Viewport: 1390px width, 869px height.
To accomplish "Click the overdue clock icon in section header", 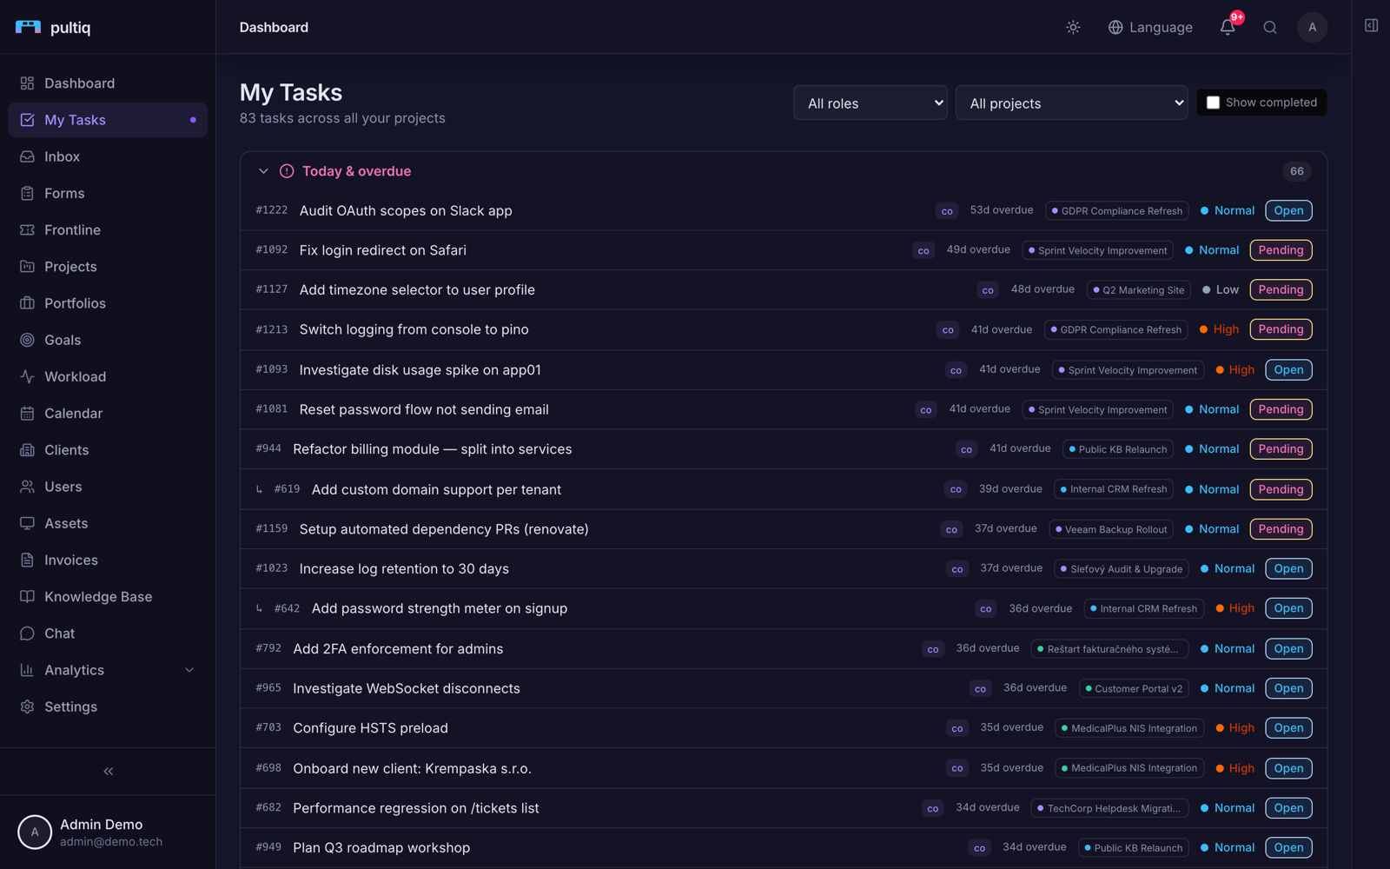I will (287, 171).
